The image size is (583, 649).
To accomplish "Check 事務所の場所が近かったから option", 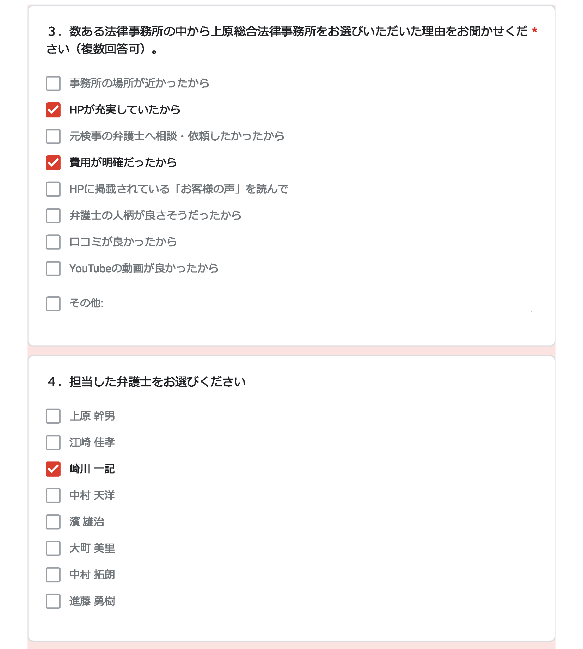I will point(53,84).
